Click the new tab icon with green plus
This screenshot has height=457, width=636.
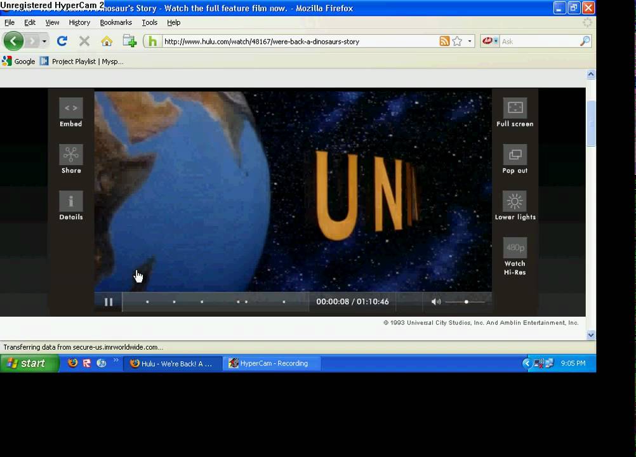tap(129, 41)
